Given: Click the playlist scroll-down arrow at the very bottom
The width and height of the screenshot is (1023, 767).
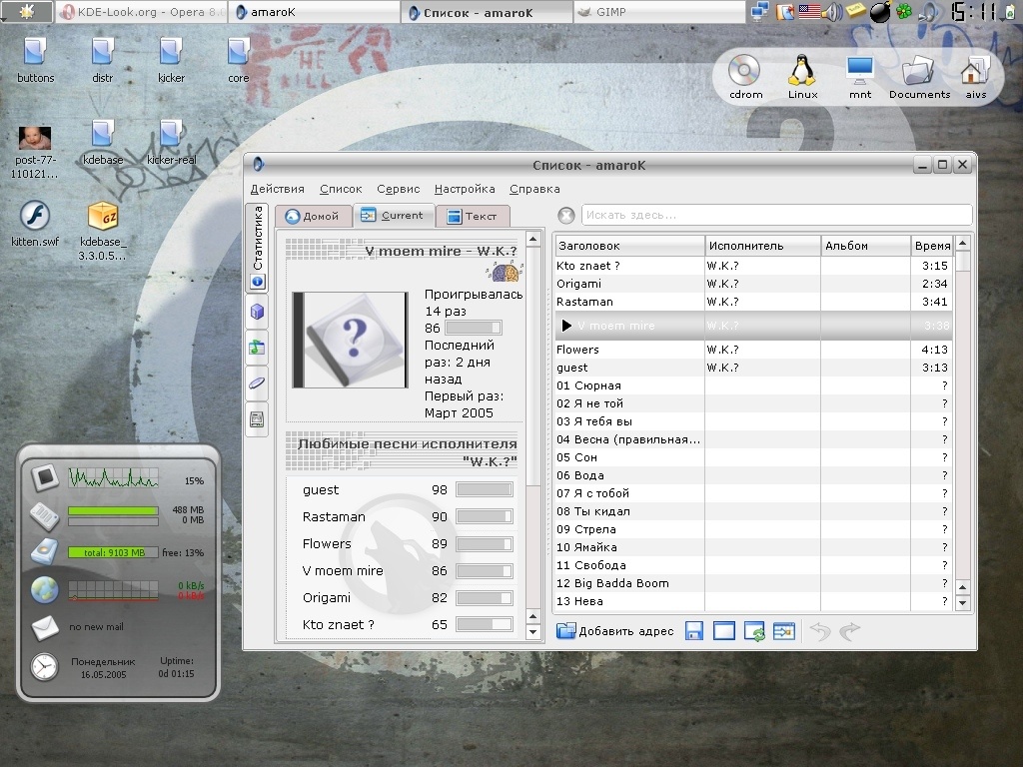Looking at the screenshot, I should (962, 603).
